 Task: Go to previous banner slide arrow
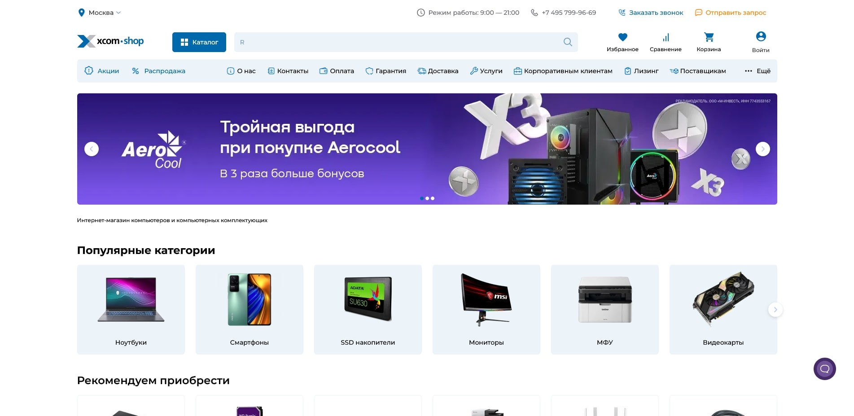(92, 149)
